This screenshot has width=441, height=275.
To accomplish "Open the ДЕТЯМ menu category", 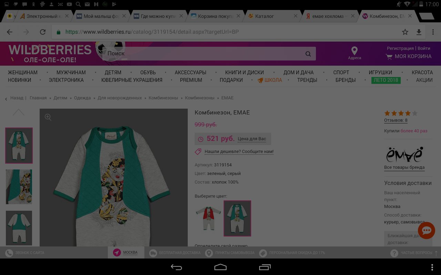I will point(113,73).
